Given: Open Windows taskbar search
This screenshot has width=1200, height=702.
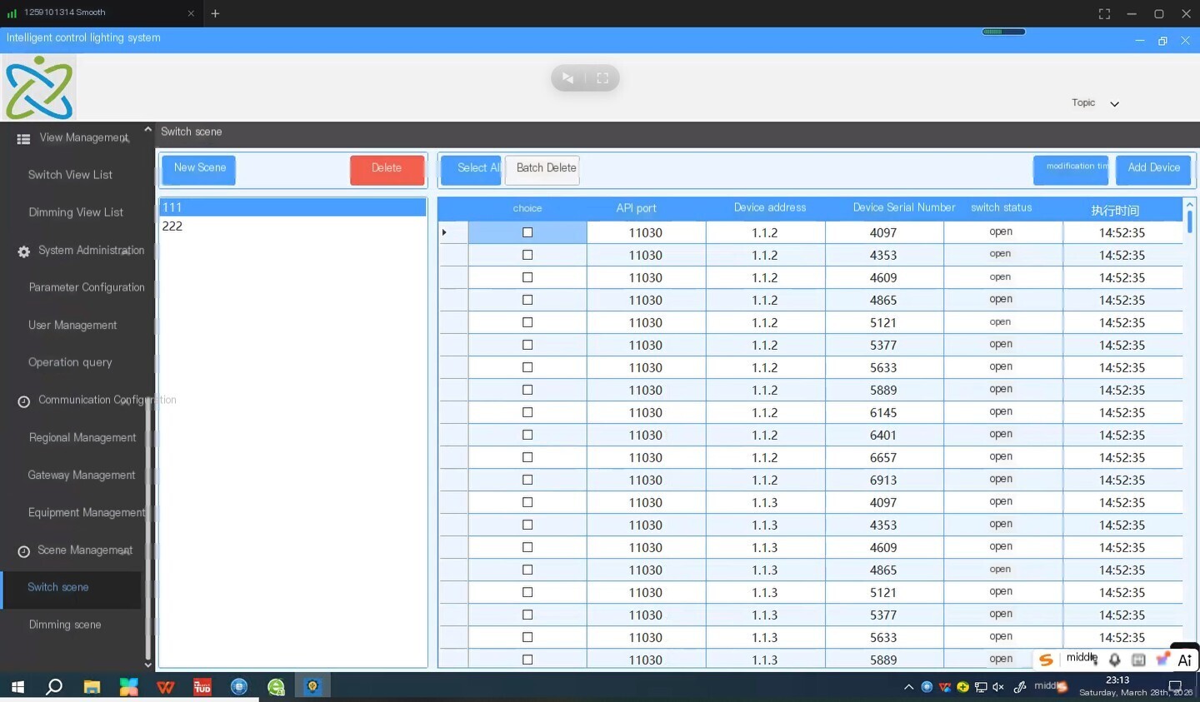Looking at the screenshot, I should point(54,687).
